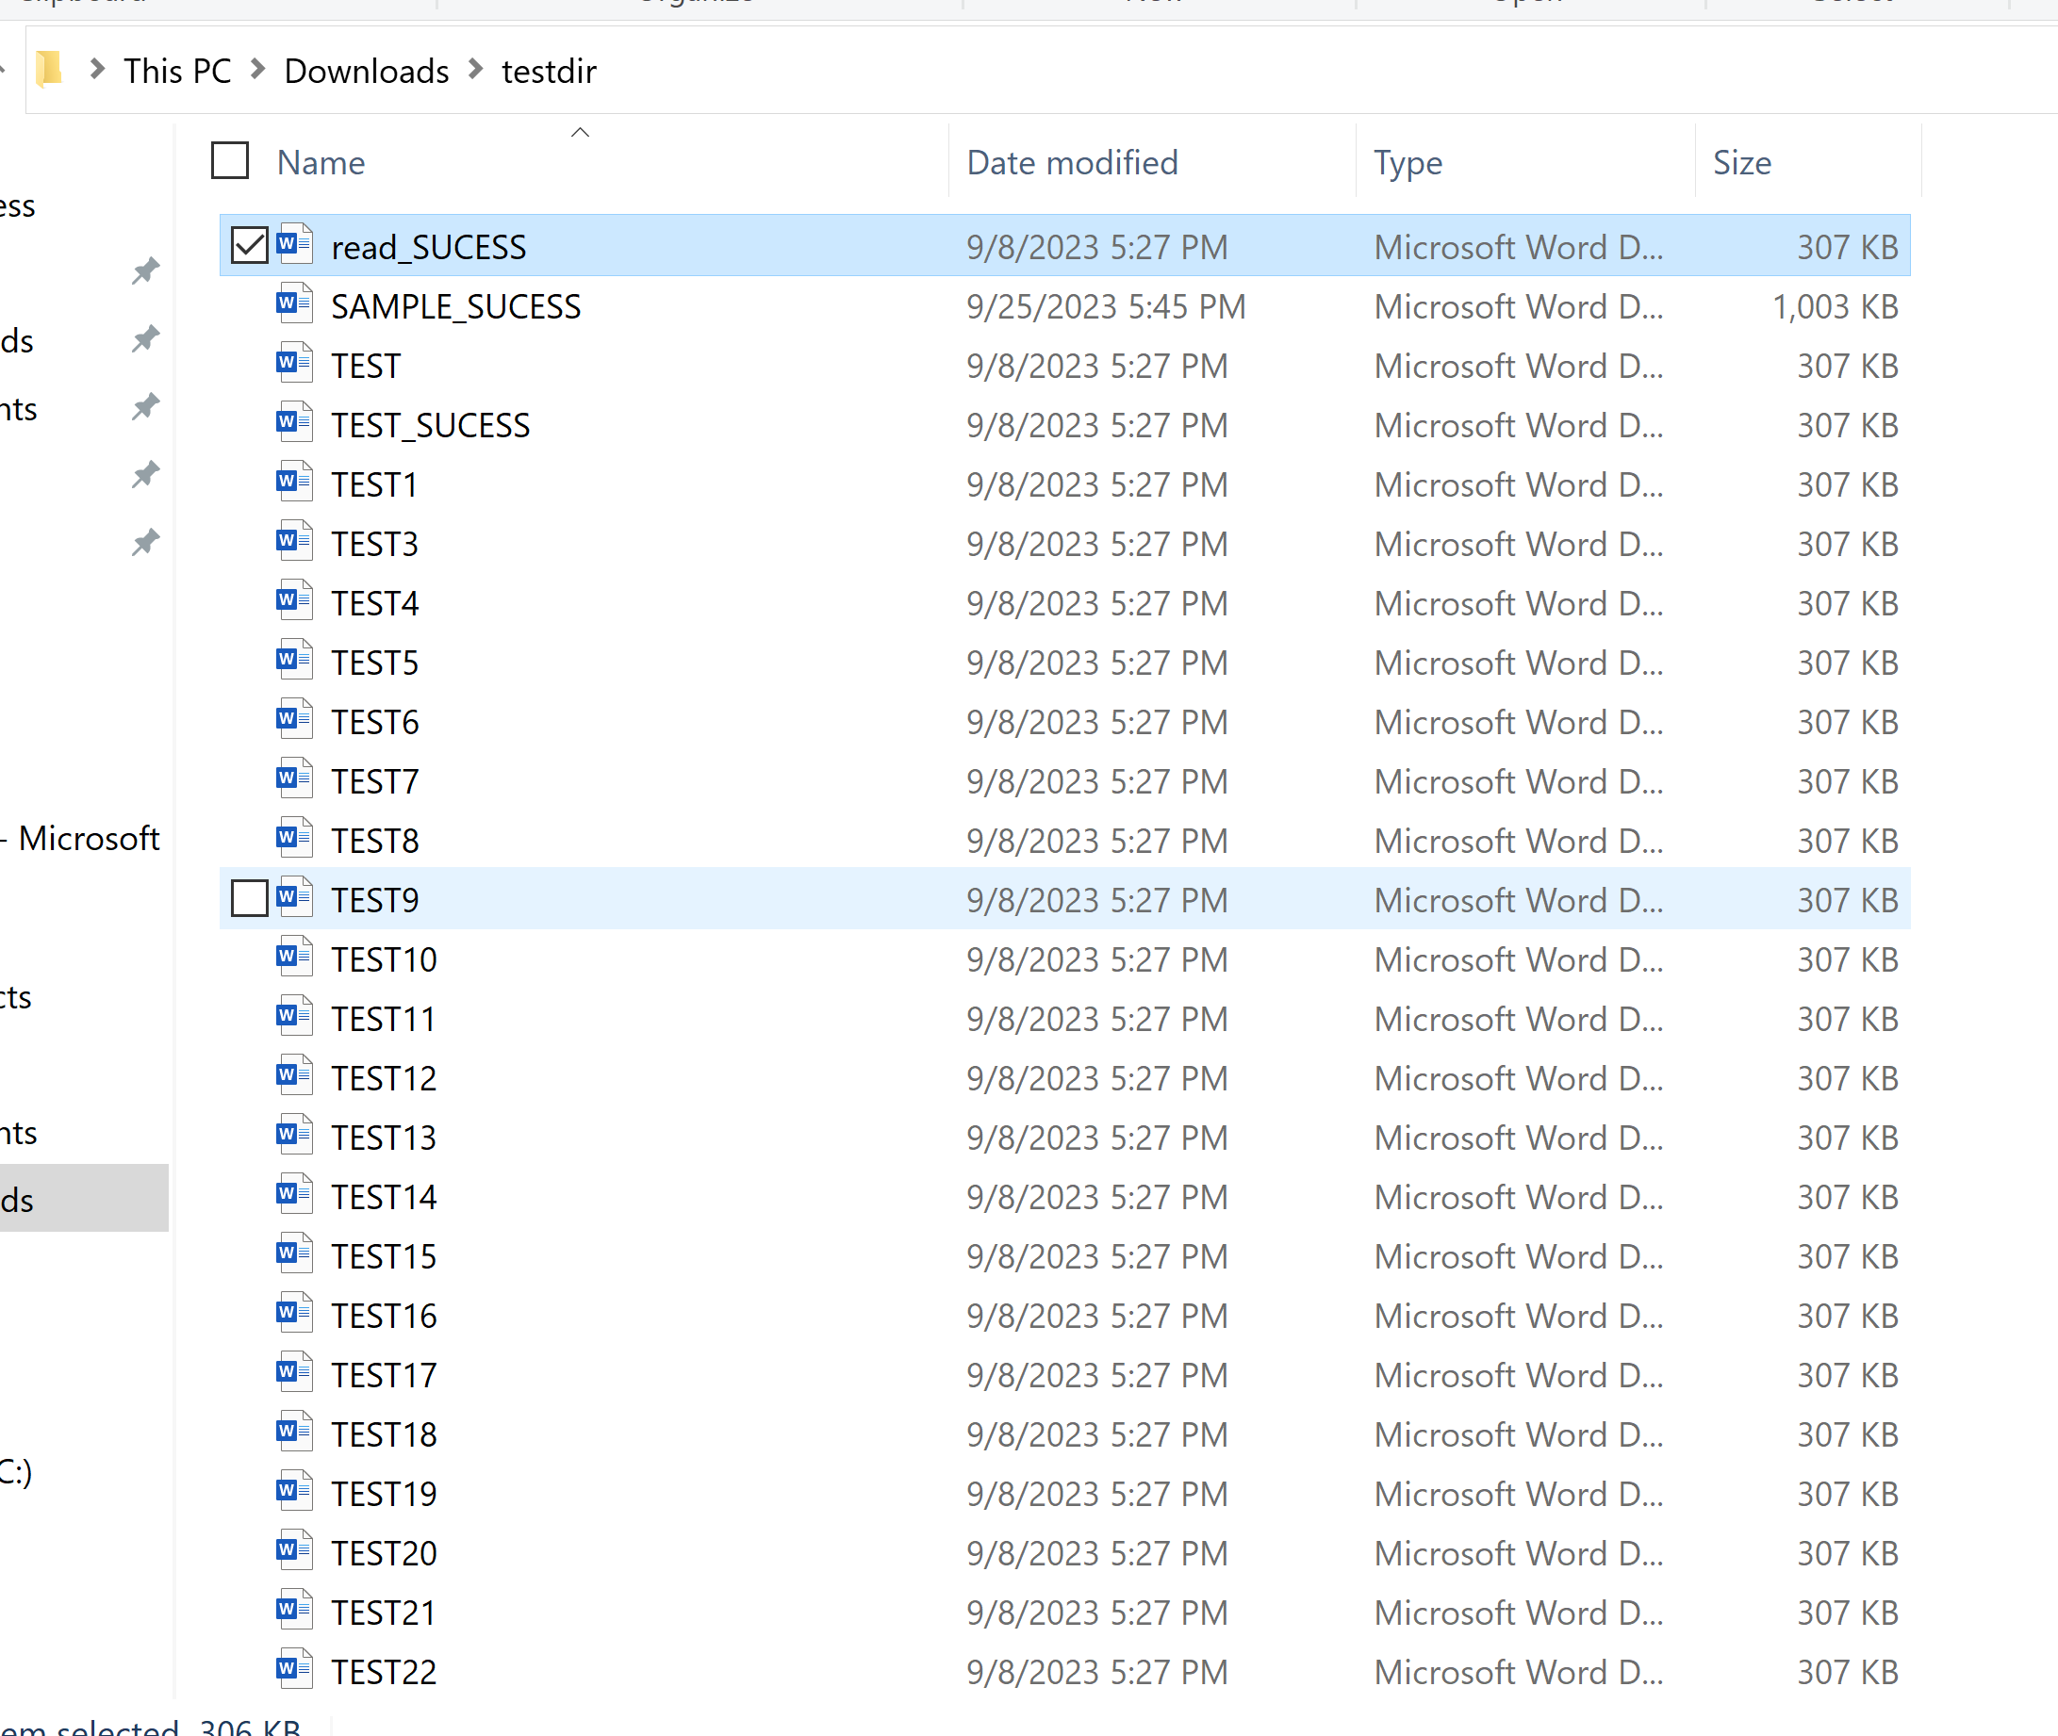
Task: Click the Word icon of TEST_SUCESS
Action: pos(294,422)
